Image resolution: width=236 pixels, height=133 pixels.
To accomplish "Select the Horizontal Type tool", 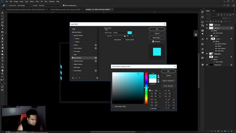I will (x=3, y=61).
